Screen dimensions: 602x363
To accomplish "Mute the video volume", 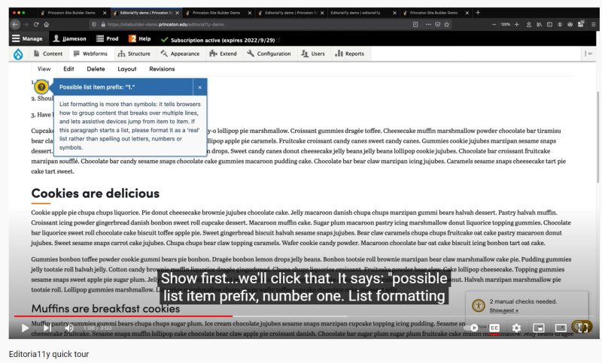I will (69, 328).
